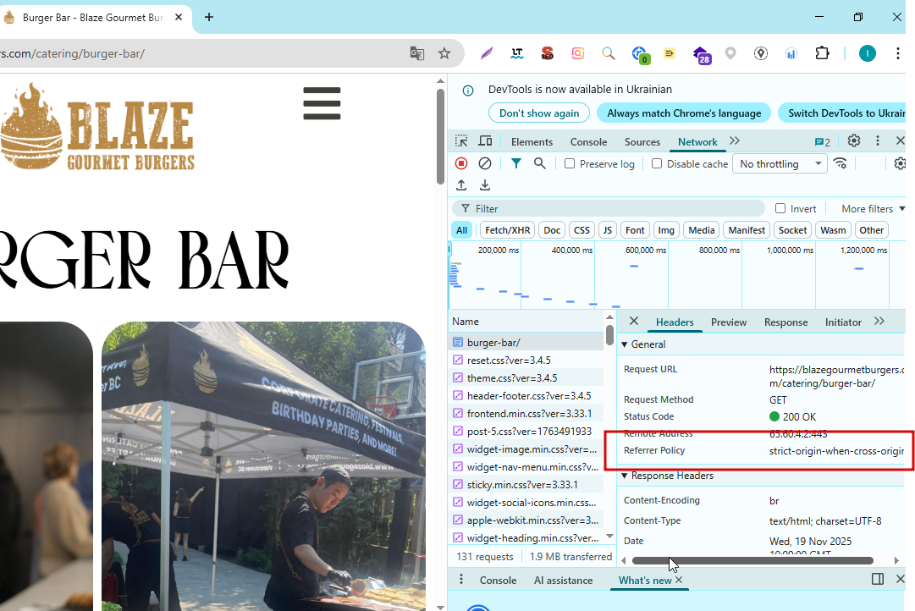Collapse the Response Headers section
Viewport: 915px width, 611px height.
pyautogui.click(x=668, y=476)
